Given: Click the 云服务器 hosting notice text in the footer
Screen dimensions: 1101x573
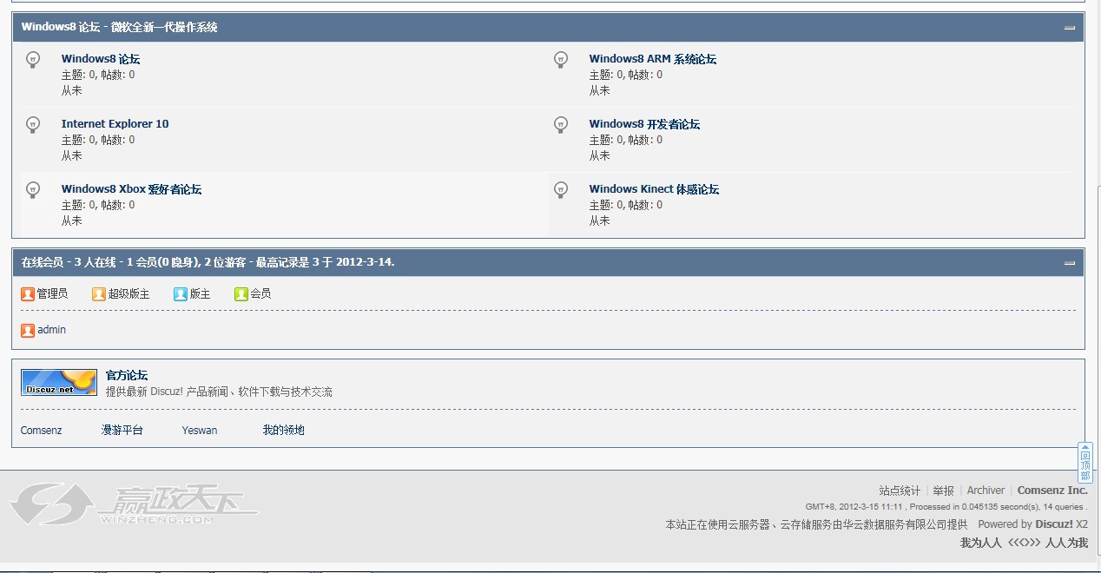Looking at the screenshot, I should 816,524.
